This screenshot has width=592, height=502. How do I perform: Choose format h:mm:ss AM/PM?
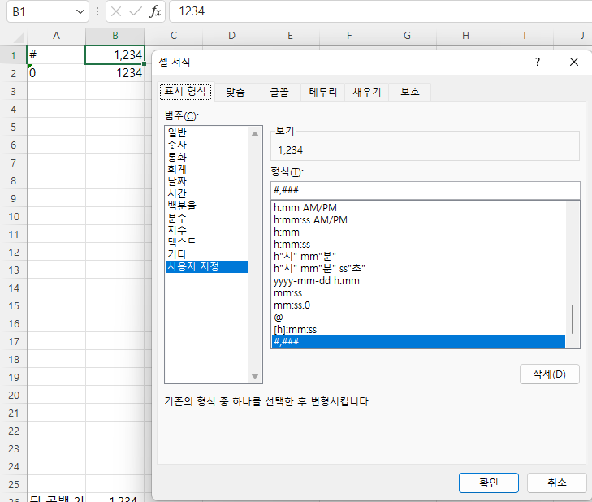coord(418,220)
